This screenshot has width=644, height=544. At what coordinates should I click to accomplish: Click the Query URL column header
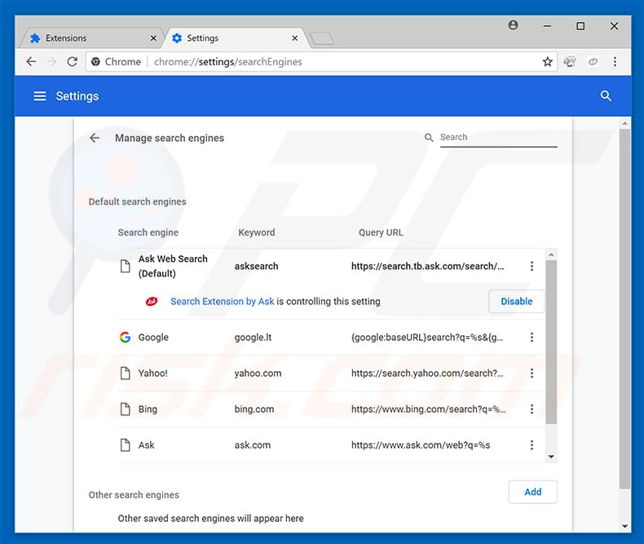click(x=381, y=232)
